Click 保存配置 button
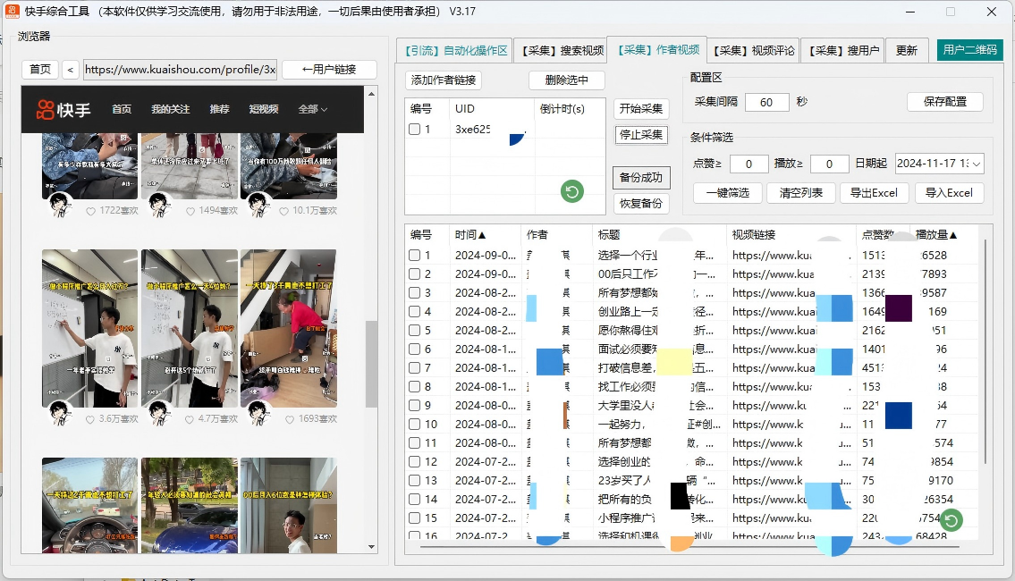This screenshot has width=1015, height=581. click(x=945, y=102)
